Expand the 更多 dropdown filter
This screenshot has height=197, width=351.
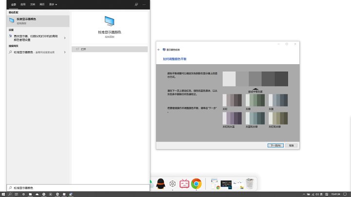click(x=53, y=4)
